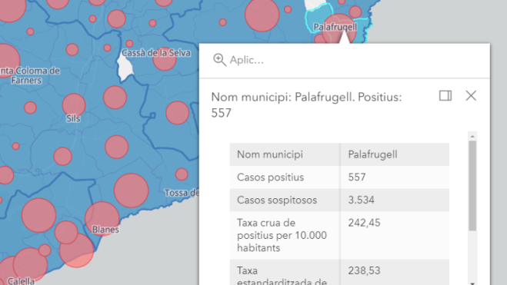Click the Nom municipi table row

click(x=339, y=154)
